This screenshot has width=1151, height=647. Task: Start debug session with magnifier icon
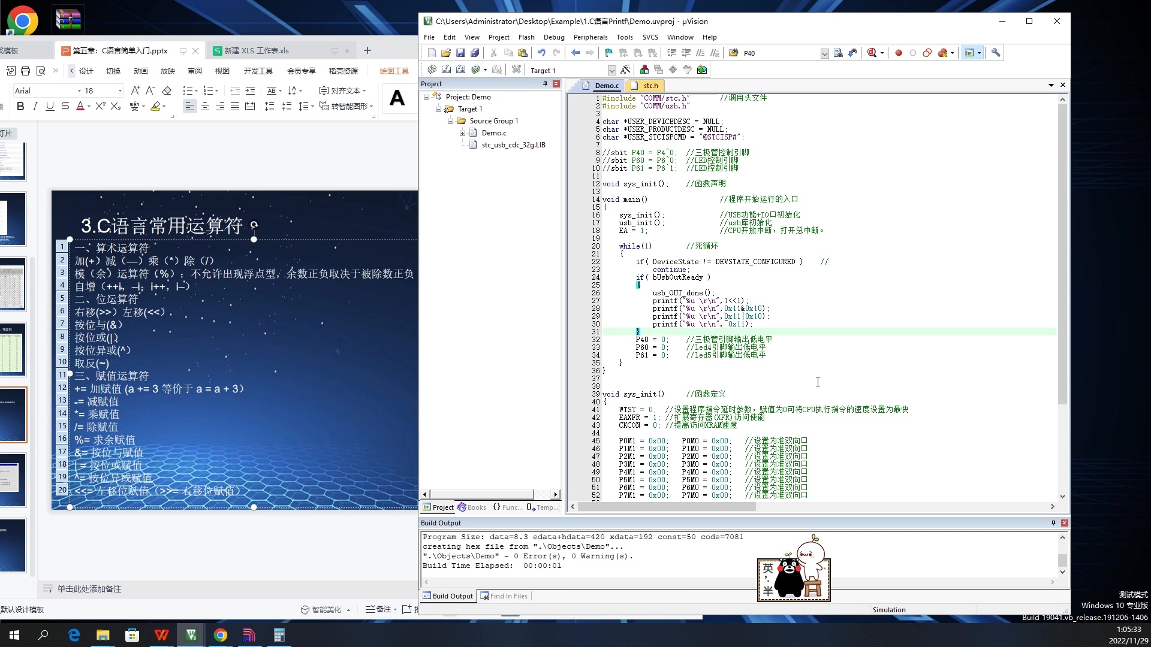tap(872, 53)
